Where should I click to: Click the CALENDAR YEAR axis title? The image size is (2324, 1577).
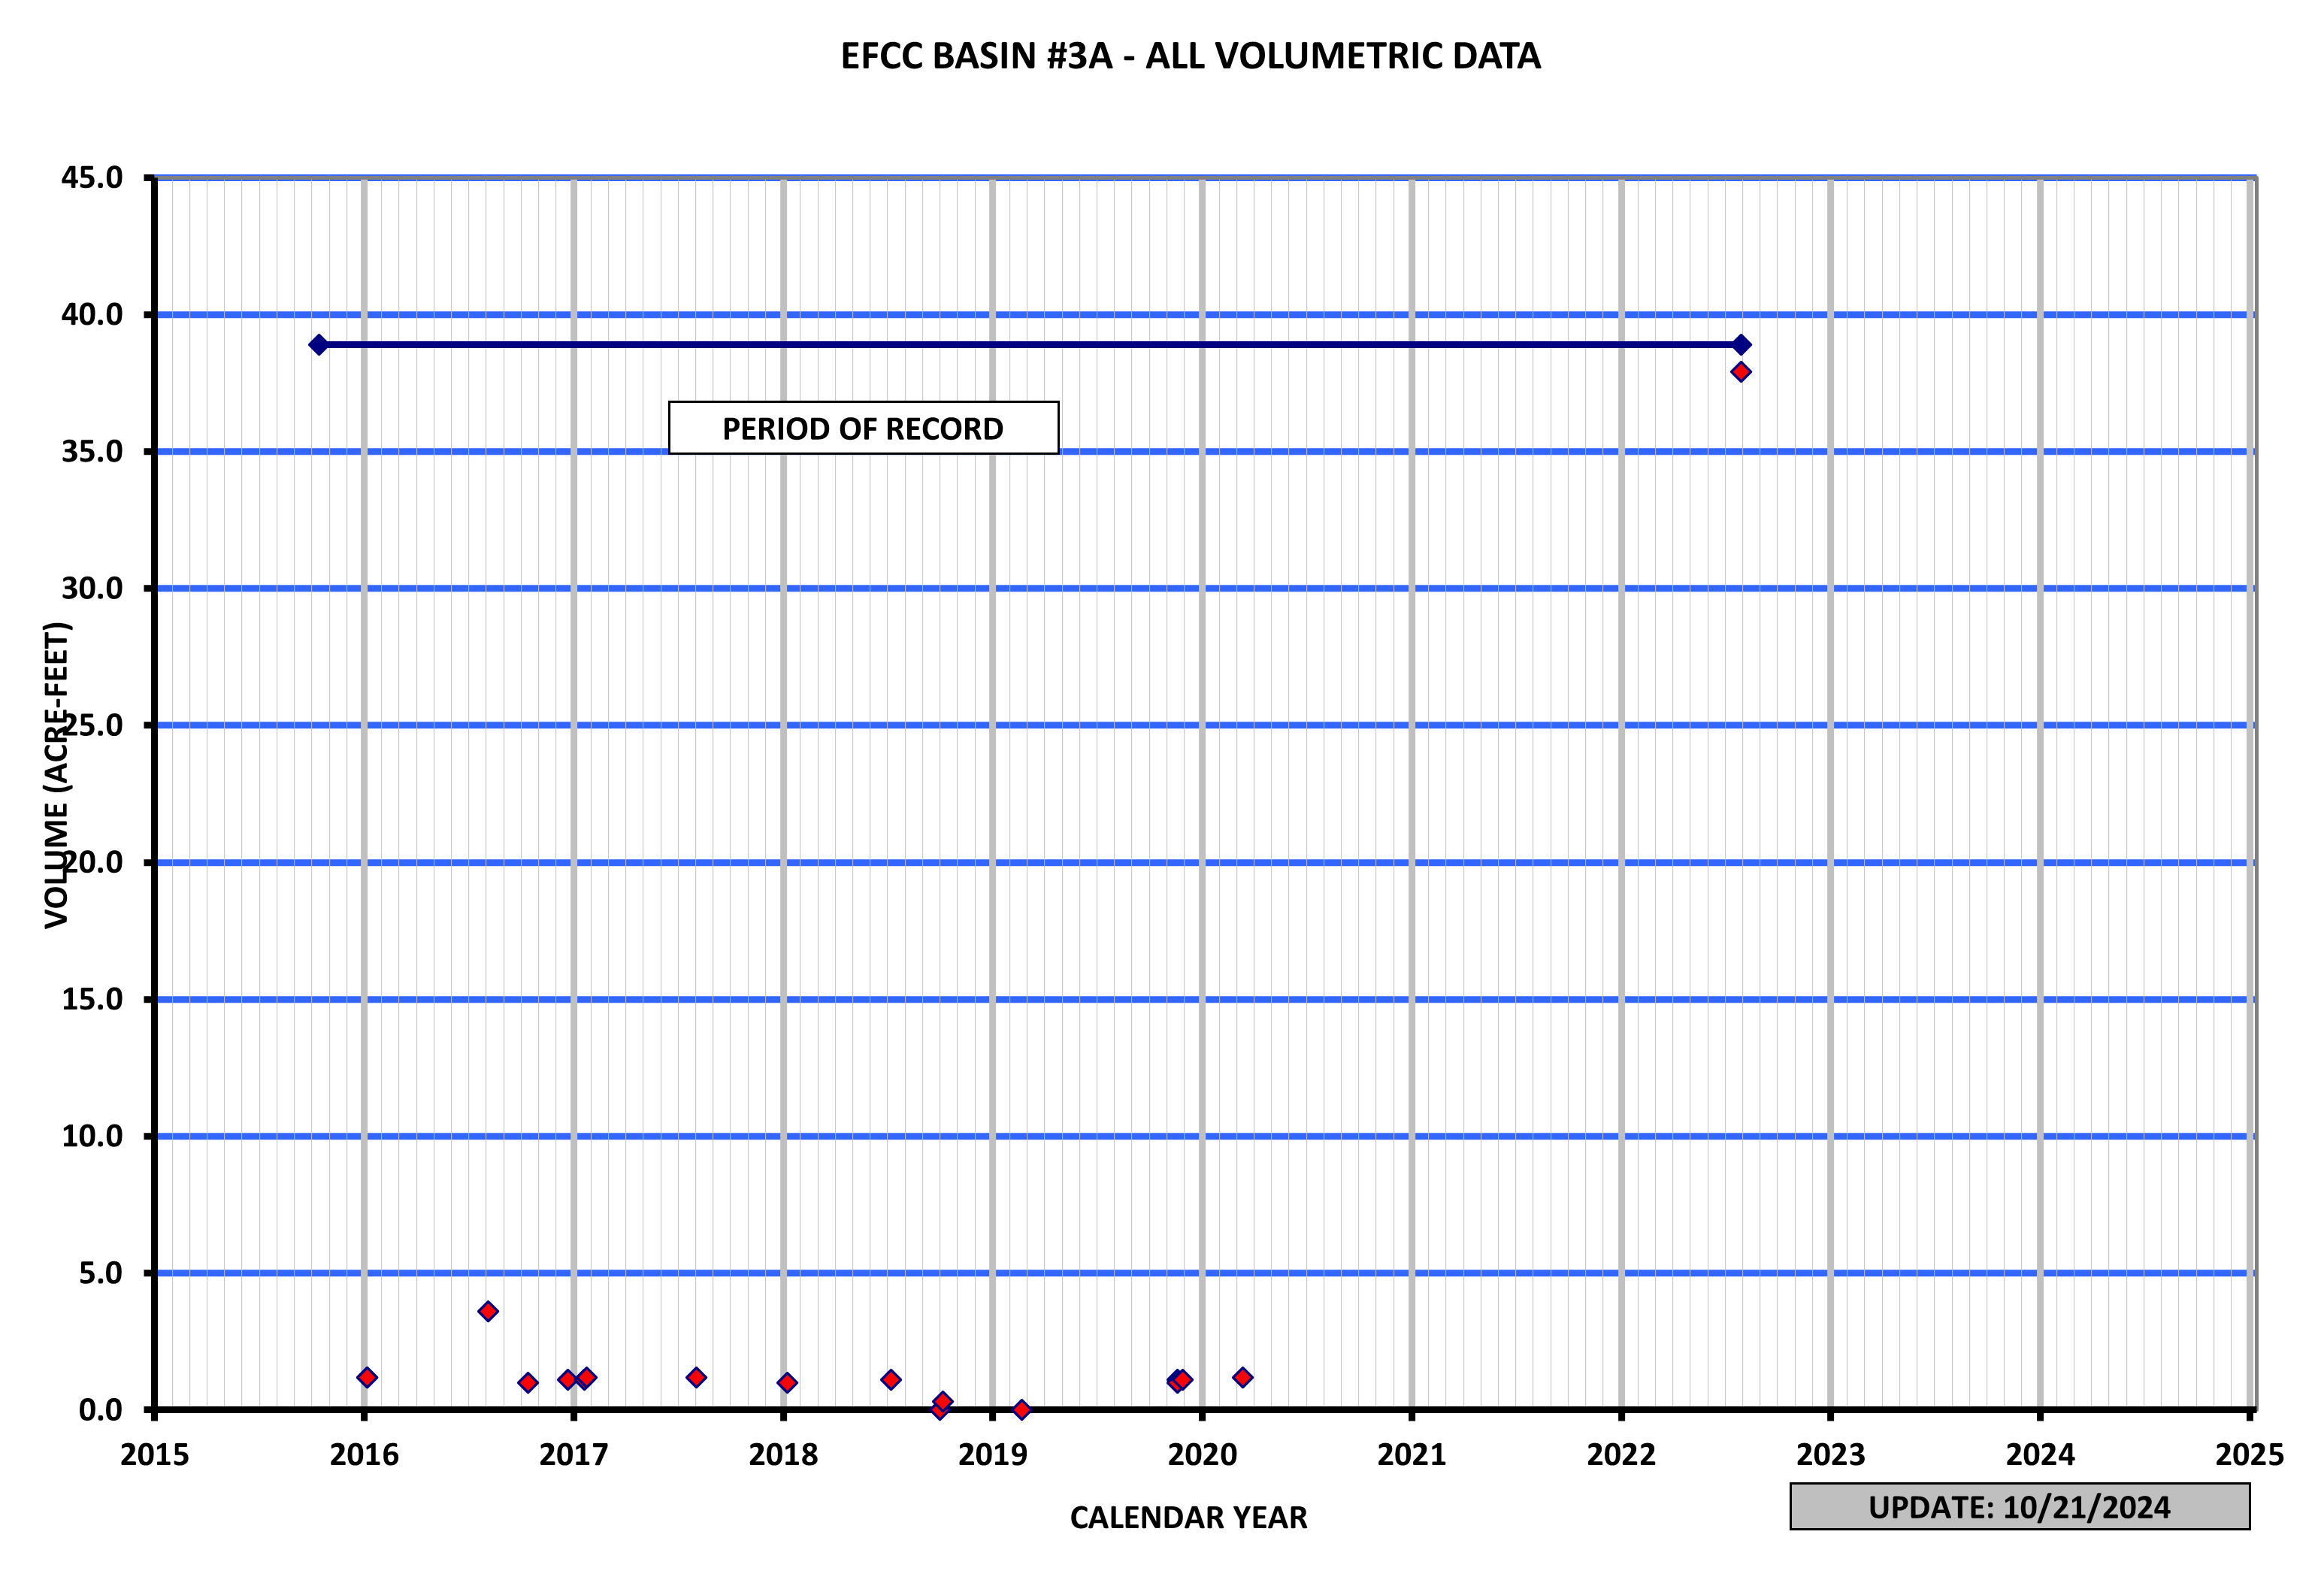1188,1517
